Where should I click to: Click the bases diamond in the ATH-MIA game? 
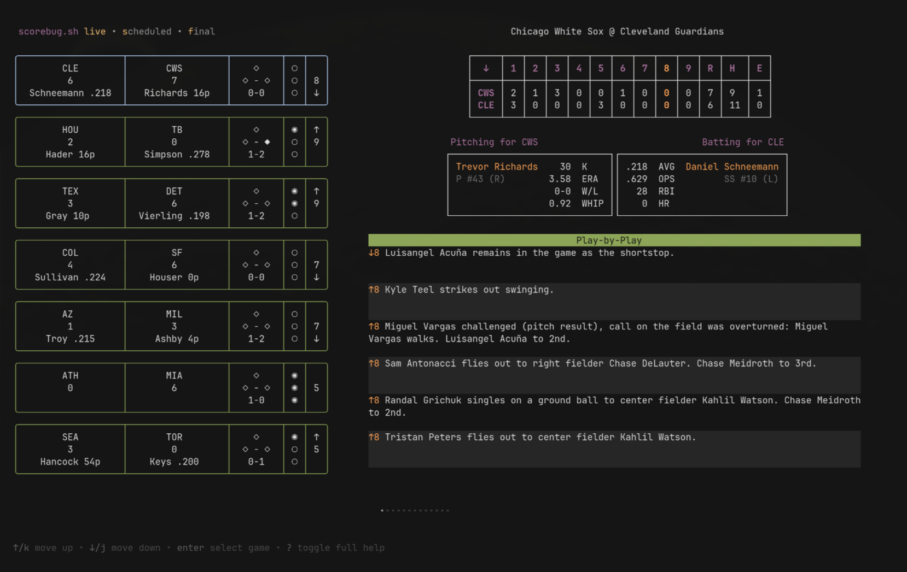[x=256, y=382]
